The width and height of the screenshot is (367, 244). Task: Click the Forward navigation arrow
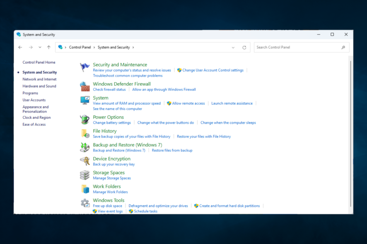tap(31, 47)
